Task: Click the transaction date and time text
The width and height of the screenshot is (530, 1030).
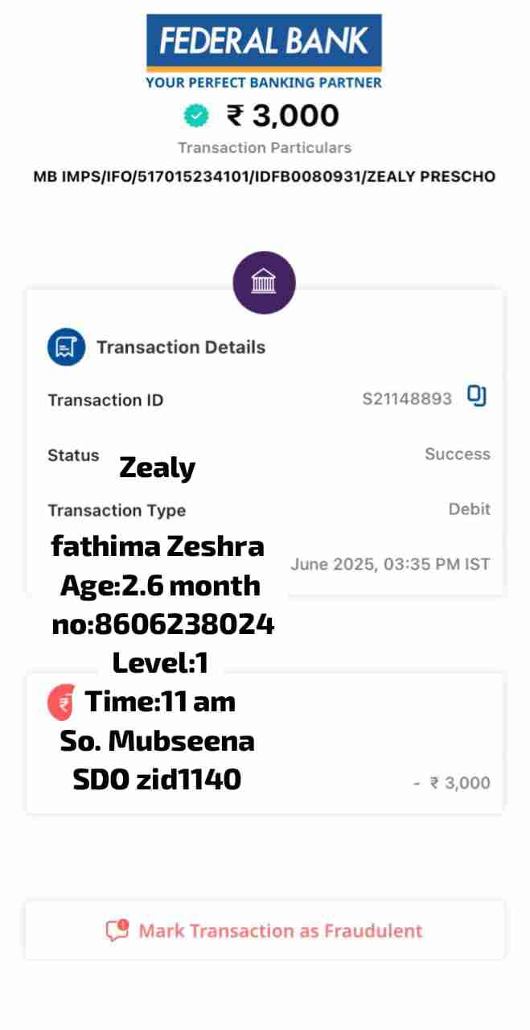Action: tap(390, 564)
